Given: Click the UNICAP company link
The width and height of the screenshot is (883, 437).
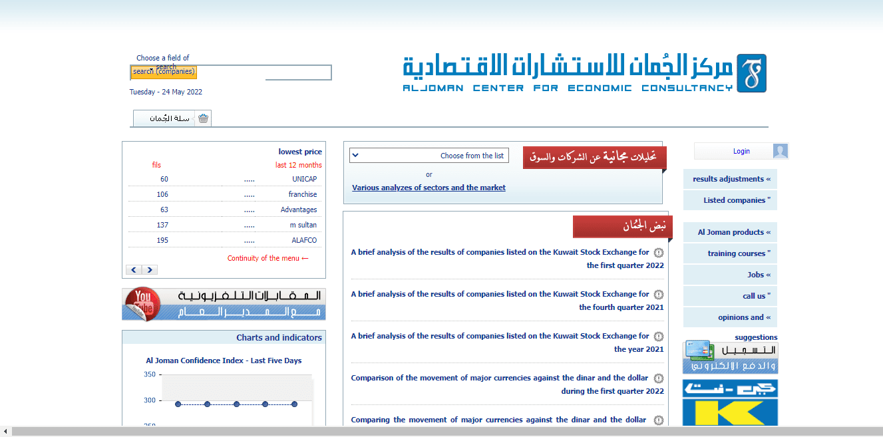Looking at the screenshot, I should click(304, 179).
